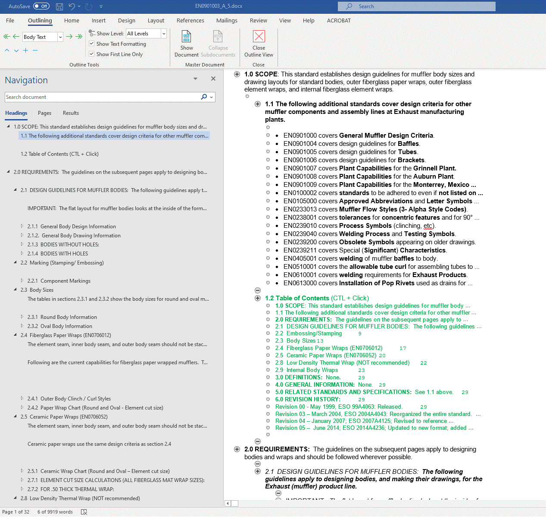Viewport: 546px width, 517px height.
Task: Select 1.2 Table of Contents in Navigation
Action: [x=59, y=154]
